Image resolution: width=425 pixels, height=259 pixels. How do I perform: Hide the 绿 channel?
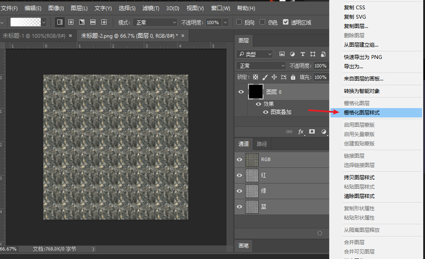click(239, 191)
